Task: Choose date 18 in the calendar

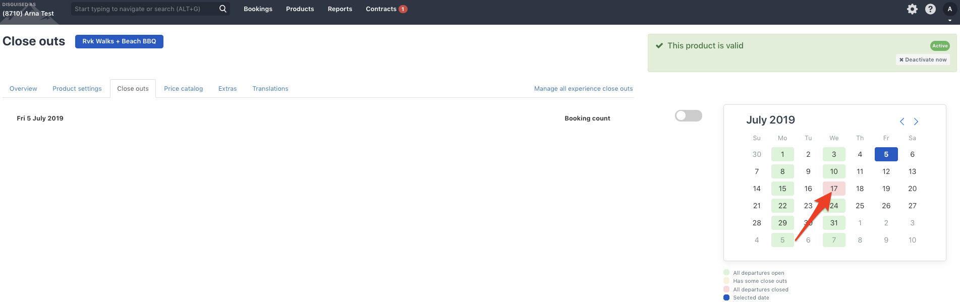Action: 860,189
